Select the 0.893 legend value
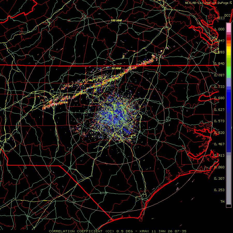Viewport: 233px width, 233px height. [219, 52]
